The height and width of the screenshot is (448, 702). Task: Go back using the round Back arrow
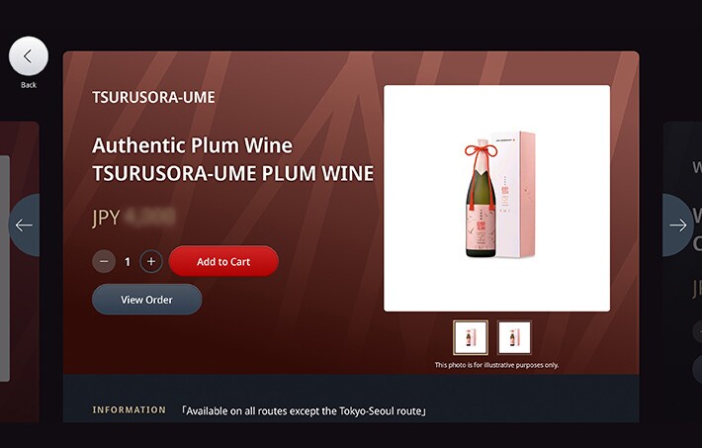29,56
